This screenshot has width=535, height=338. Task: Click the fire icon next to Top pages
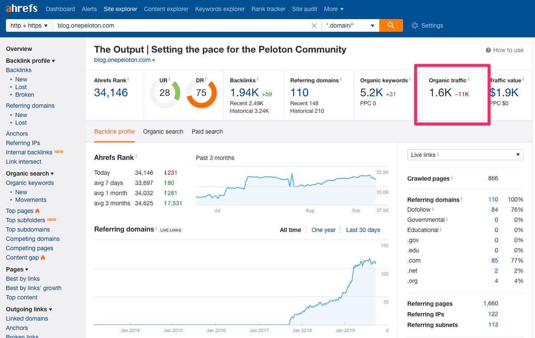[37, 211]
